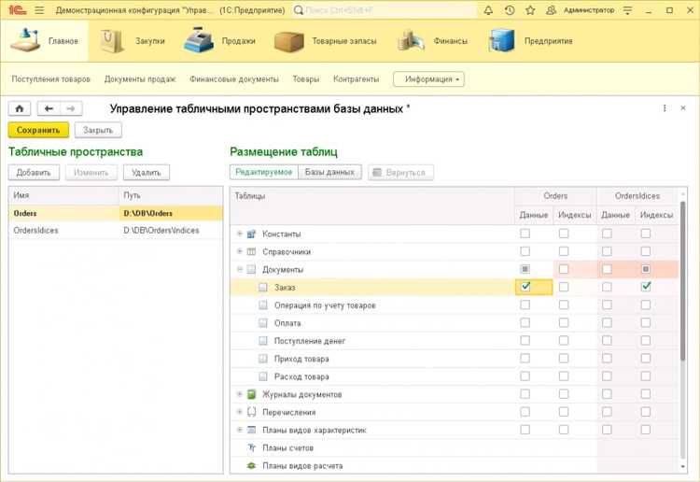Click scroll down arrow of tables list
The image size is (700, 482).
[682, 466]
